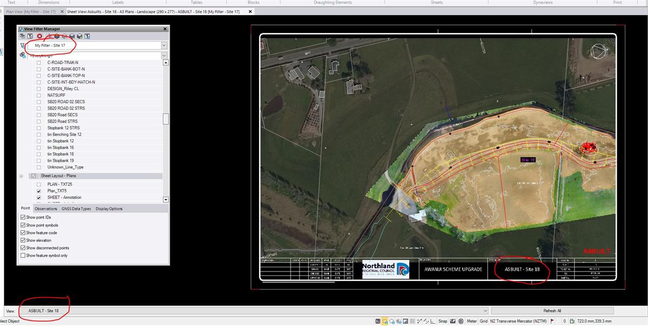Click the first icon in View Filter Manager toolbar
Image resolution: width=648 pixels, height=326 pixels.
22,36
